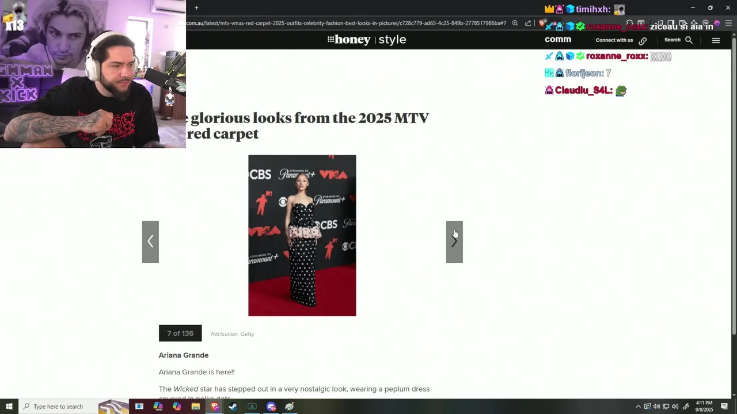Viewport: 737px width, 414px height.
Task: Click the 7 of 136 counter badge
Action: (x=180, y=333)
